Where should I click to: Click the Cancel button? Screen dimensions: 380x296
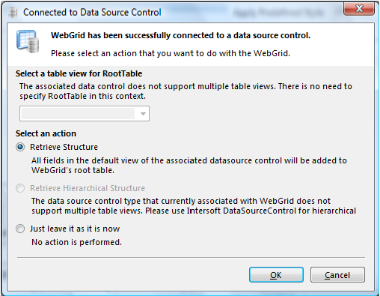tap(337, 275)
